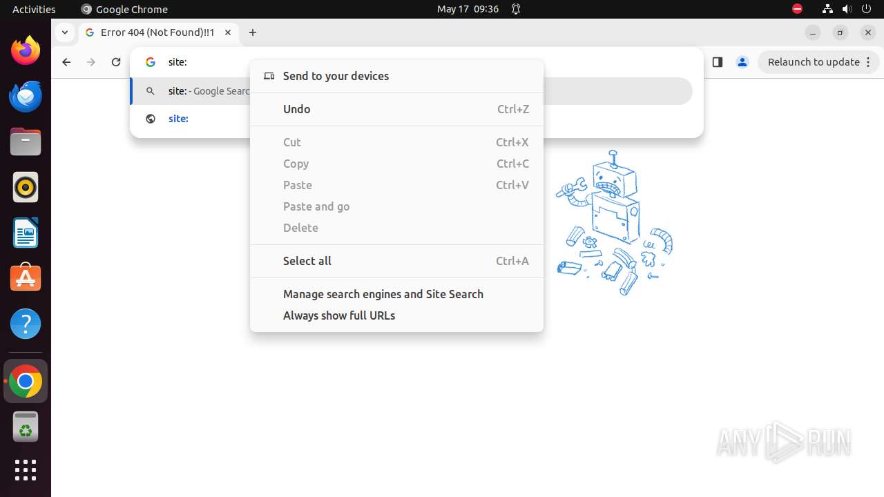Minimize the Chrome window

point(813,32)
